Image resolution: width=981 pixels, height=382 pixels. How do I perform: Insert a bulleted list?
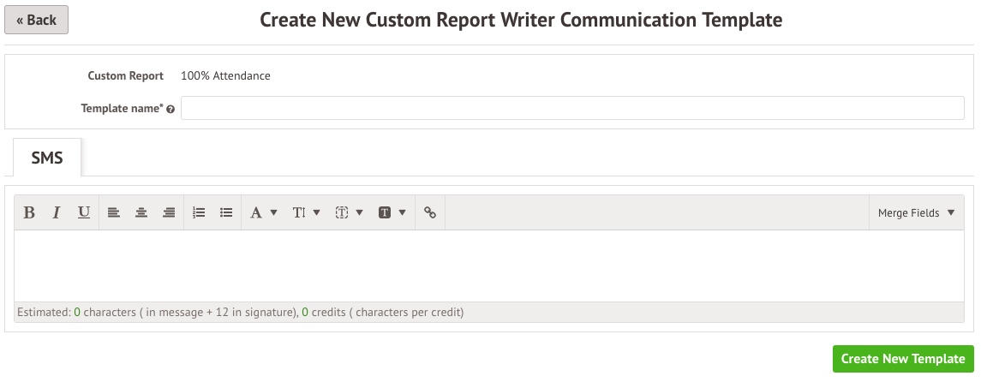pyautogui.click(x=226, y=212)
